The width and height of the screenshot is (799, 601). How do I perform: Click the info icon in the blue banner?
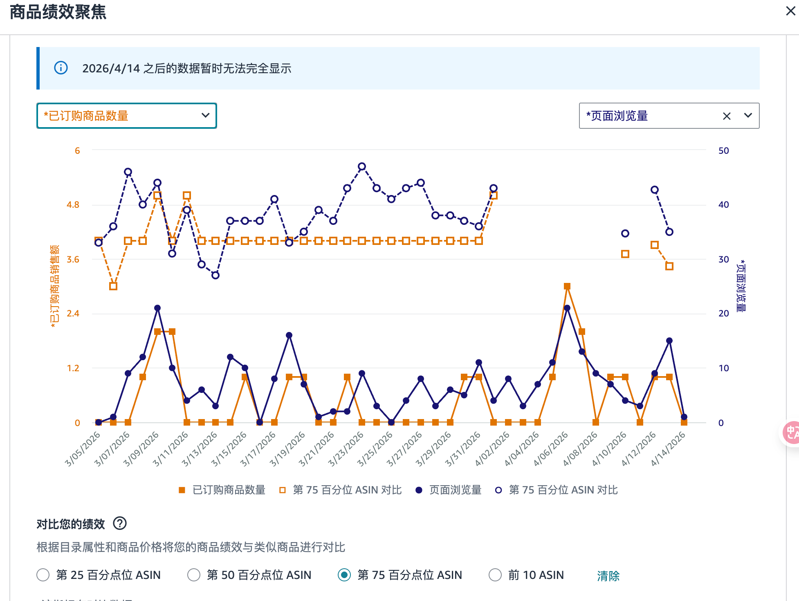[61, 68]
